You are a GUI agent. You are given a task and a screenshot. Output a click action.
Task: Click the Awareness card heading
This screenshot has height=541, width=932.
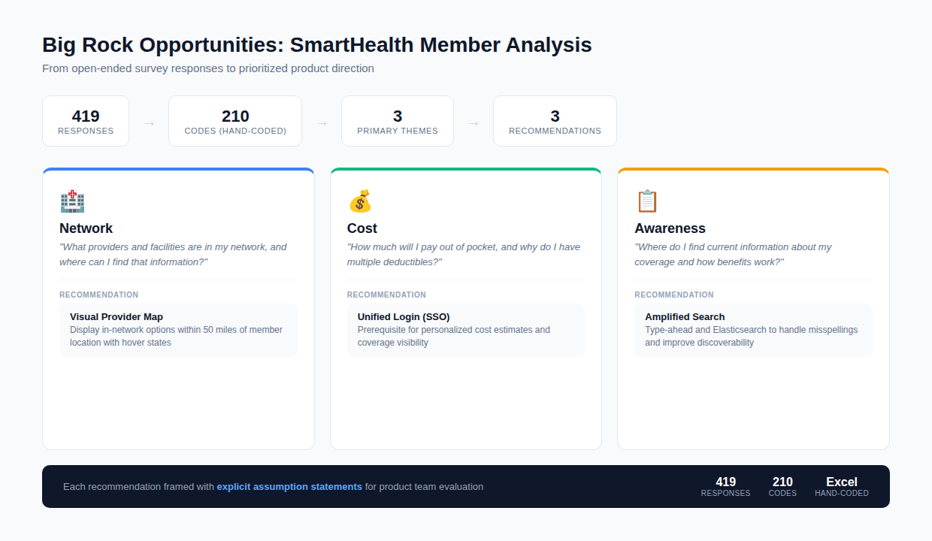click(670, 228)
